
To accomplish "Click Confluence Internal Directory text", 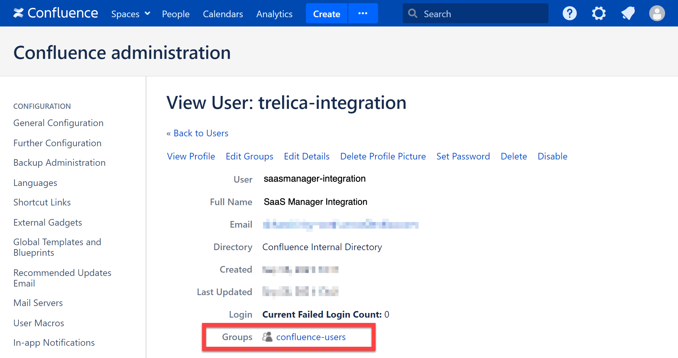I will (x=322, y=247).
